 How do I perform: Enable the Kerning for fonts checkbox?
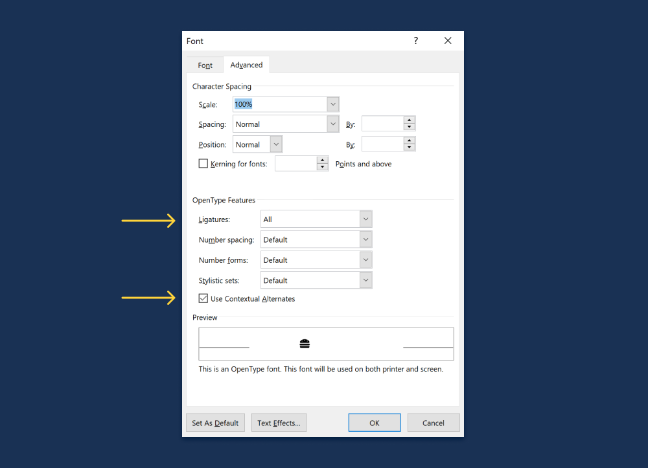click(x=203, y=163)
